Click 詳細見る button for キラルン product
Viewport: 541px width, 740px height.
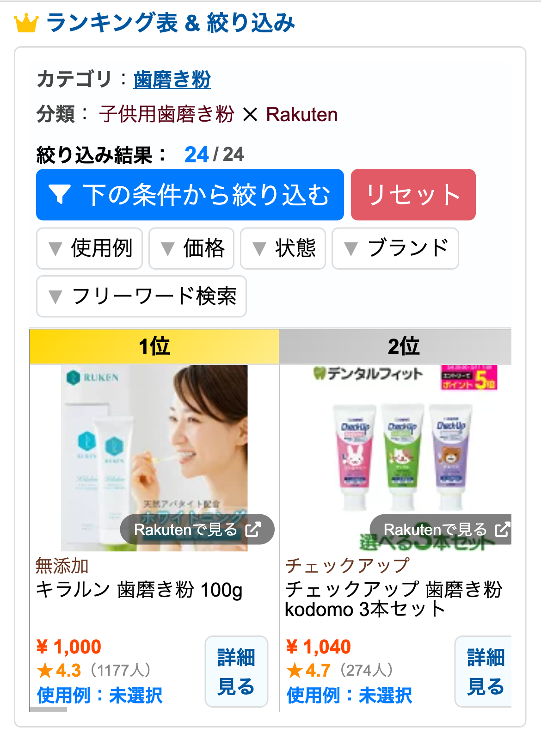pos(236,672)
